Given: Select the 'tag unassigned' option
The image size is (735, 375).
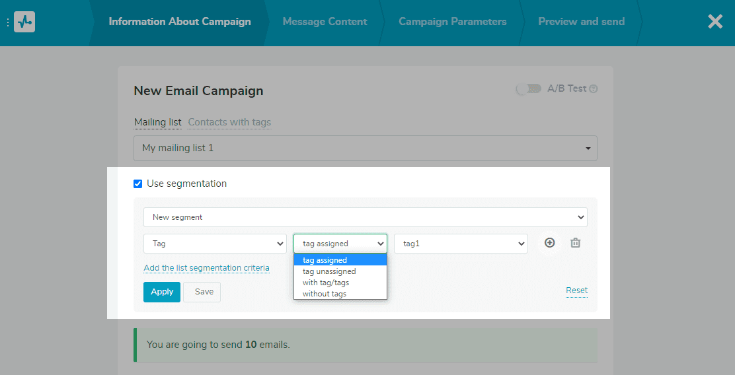Looking at the screenshot, I should tap(329, 271).
